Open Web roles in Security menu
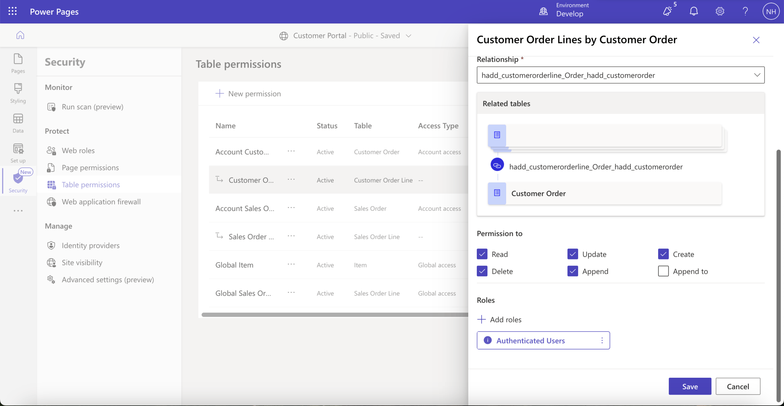The width and height of the screenshot is (784, 406). [78, 151]
